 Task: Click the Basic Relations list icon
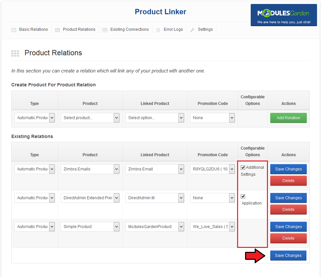(x=14, y=30)
